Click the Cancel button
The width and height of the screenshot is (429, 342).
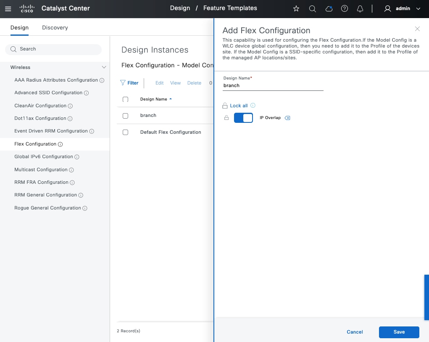pyautogui.click(x=355, y=332)
